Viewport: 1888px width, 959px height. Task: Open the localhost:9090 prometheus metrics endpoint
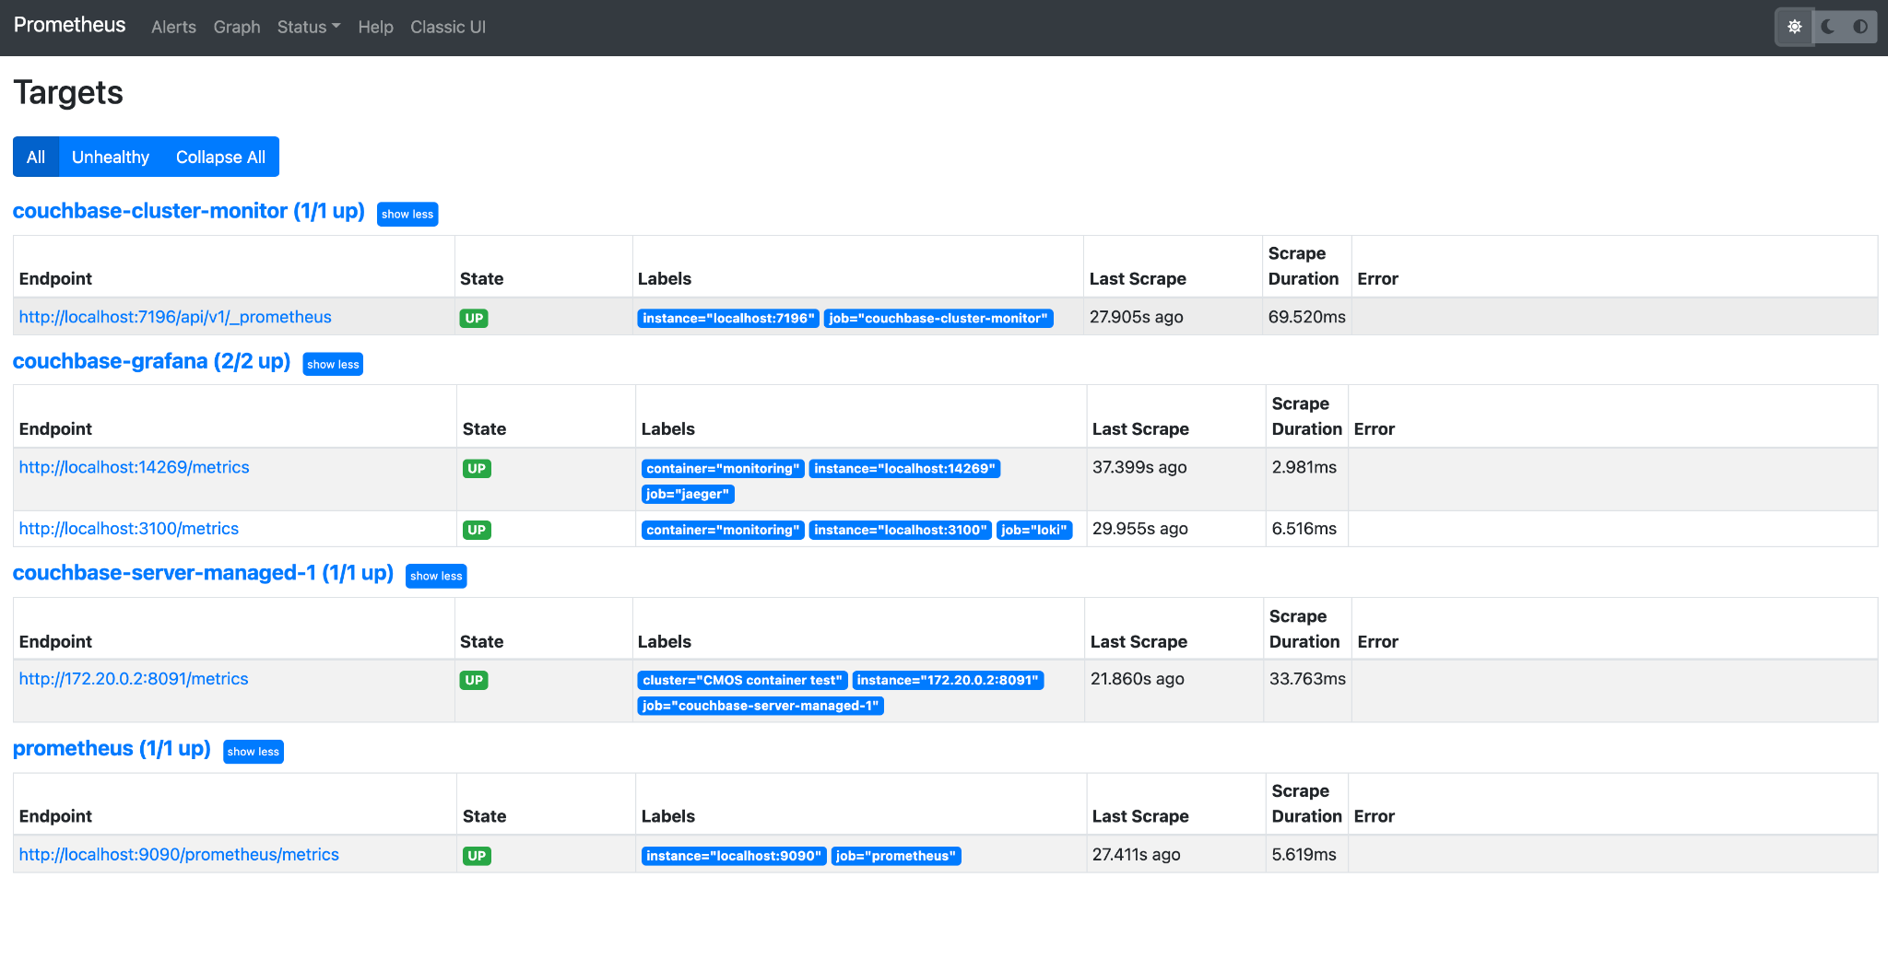[179, 855]
